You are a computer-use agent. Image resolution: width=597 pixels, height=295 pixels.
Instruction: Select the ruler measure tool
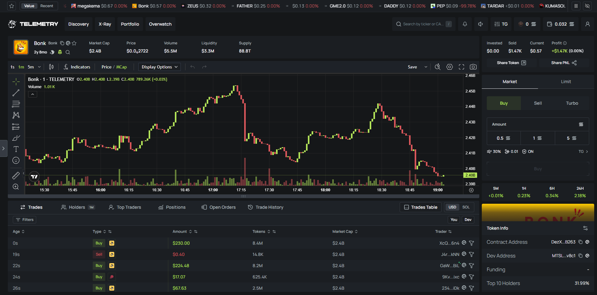click(16, 176)
